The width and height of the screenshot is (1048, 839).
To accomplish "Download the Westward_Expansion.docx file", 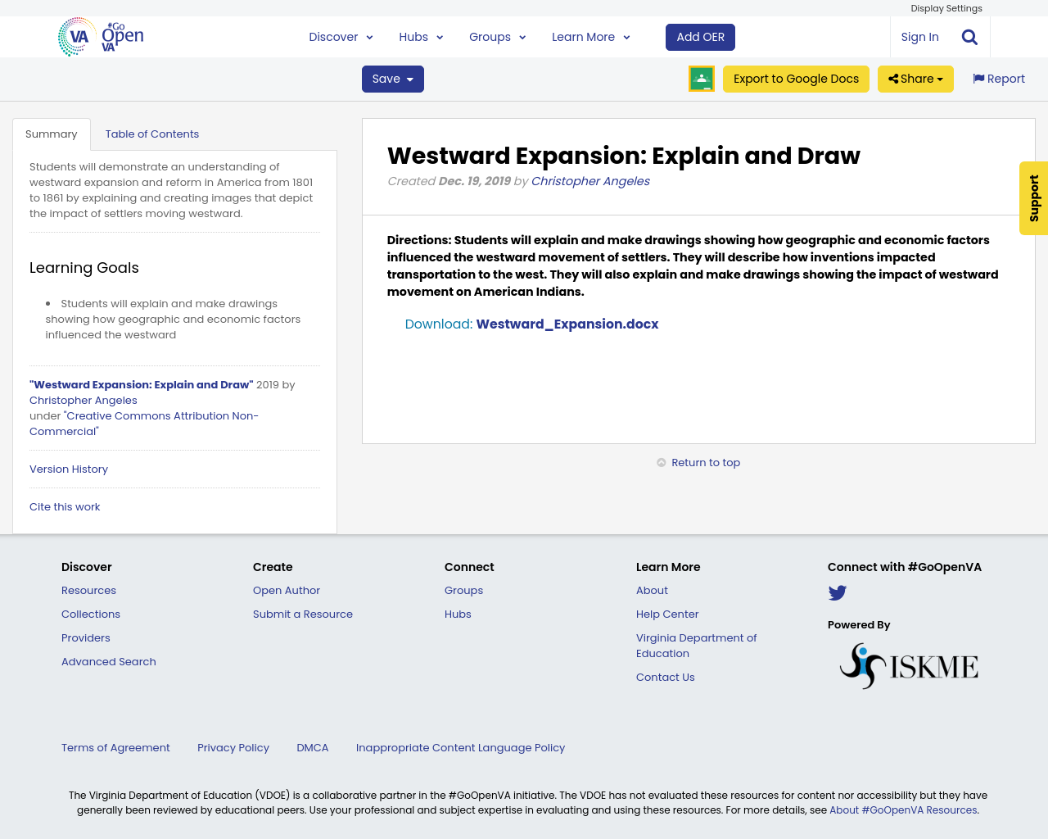I will click(567, 323).
